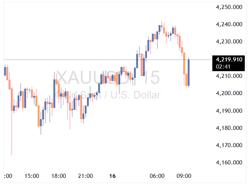Select the 09:00 time axis marker

coord(184,176)
